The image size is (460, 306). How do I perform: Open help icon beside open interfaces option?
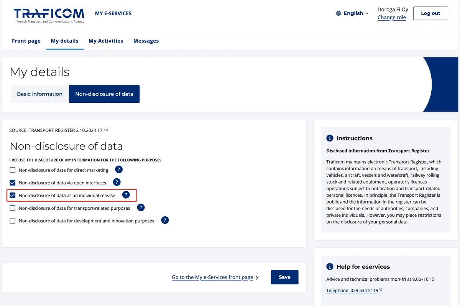pos(117,182)
